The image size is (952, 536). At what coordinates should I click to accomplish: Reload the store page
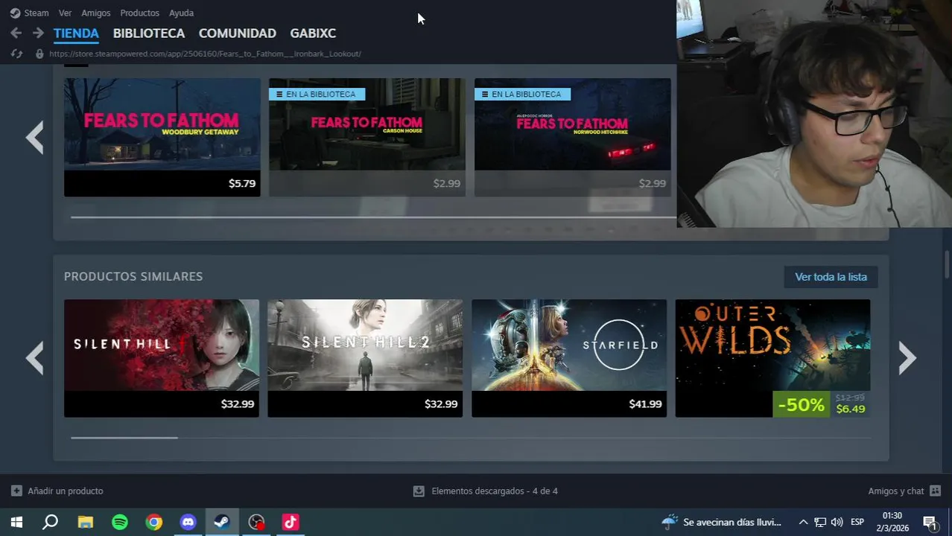point(16,54)
